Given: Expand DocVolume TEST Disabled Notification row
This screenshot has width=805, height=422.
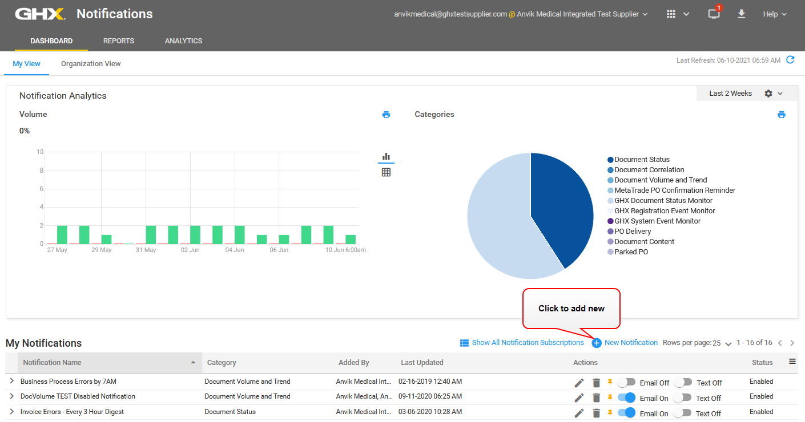Looking at the screenshot, I should click(11, 396).
